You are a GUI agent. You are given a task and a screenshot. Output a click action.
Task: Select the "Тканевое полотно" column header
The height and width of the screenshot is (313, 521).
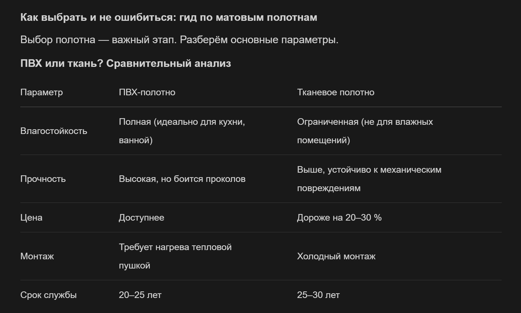point(336,92)
